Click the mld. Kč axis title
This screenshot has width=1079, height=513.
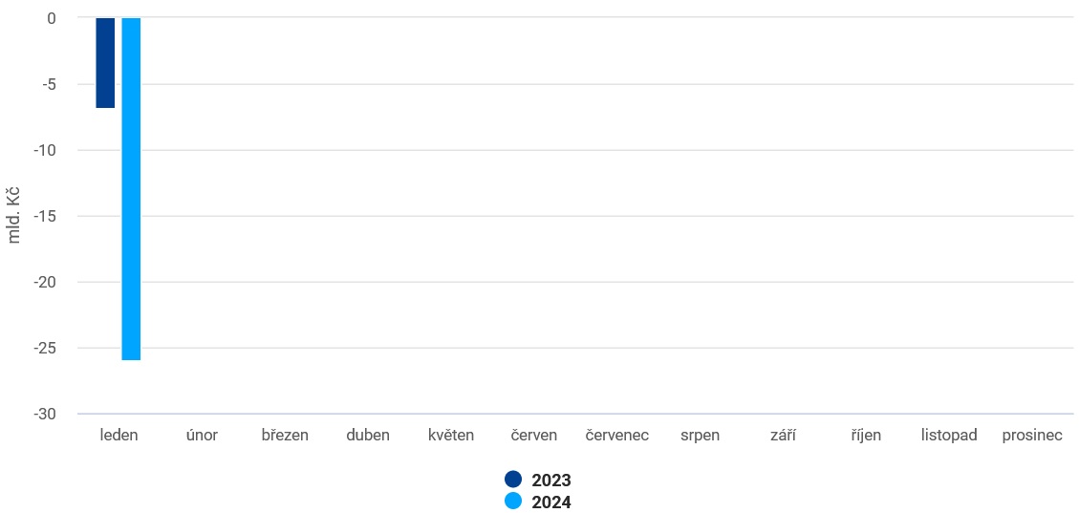tap(15, 216)
